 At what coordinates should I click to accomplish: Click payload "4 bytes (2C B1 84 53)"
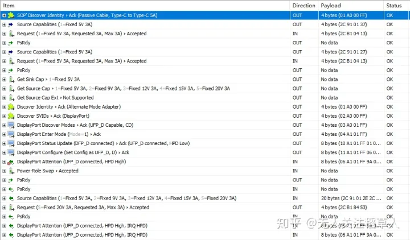[344, 208]
